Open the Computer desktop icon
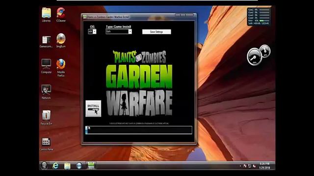 pos(46,66)
